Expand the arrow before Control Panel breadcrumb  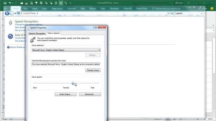click(x=21, y=13)
